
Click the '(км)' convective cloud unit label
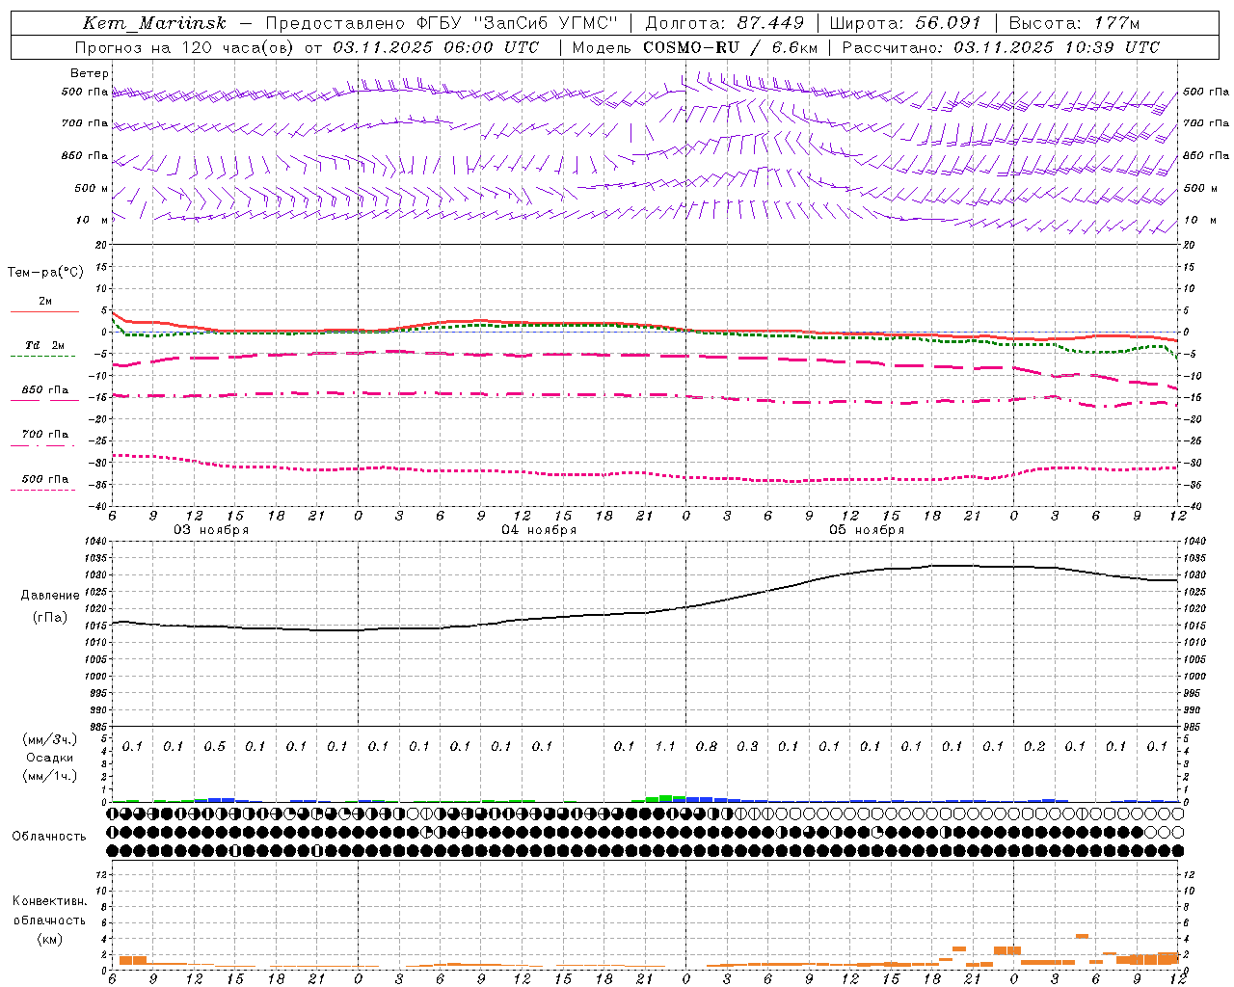point(49,939)
